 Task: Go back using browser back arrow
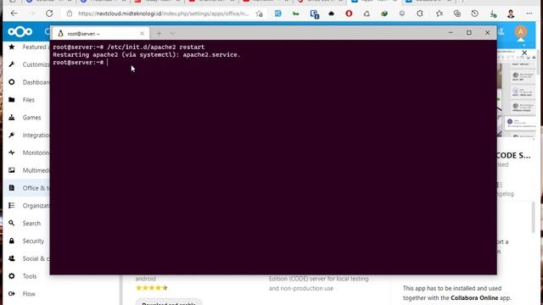(14, 14)
